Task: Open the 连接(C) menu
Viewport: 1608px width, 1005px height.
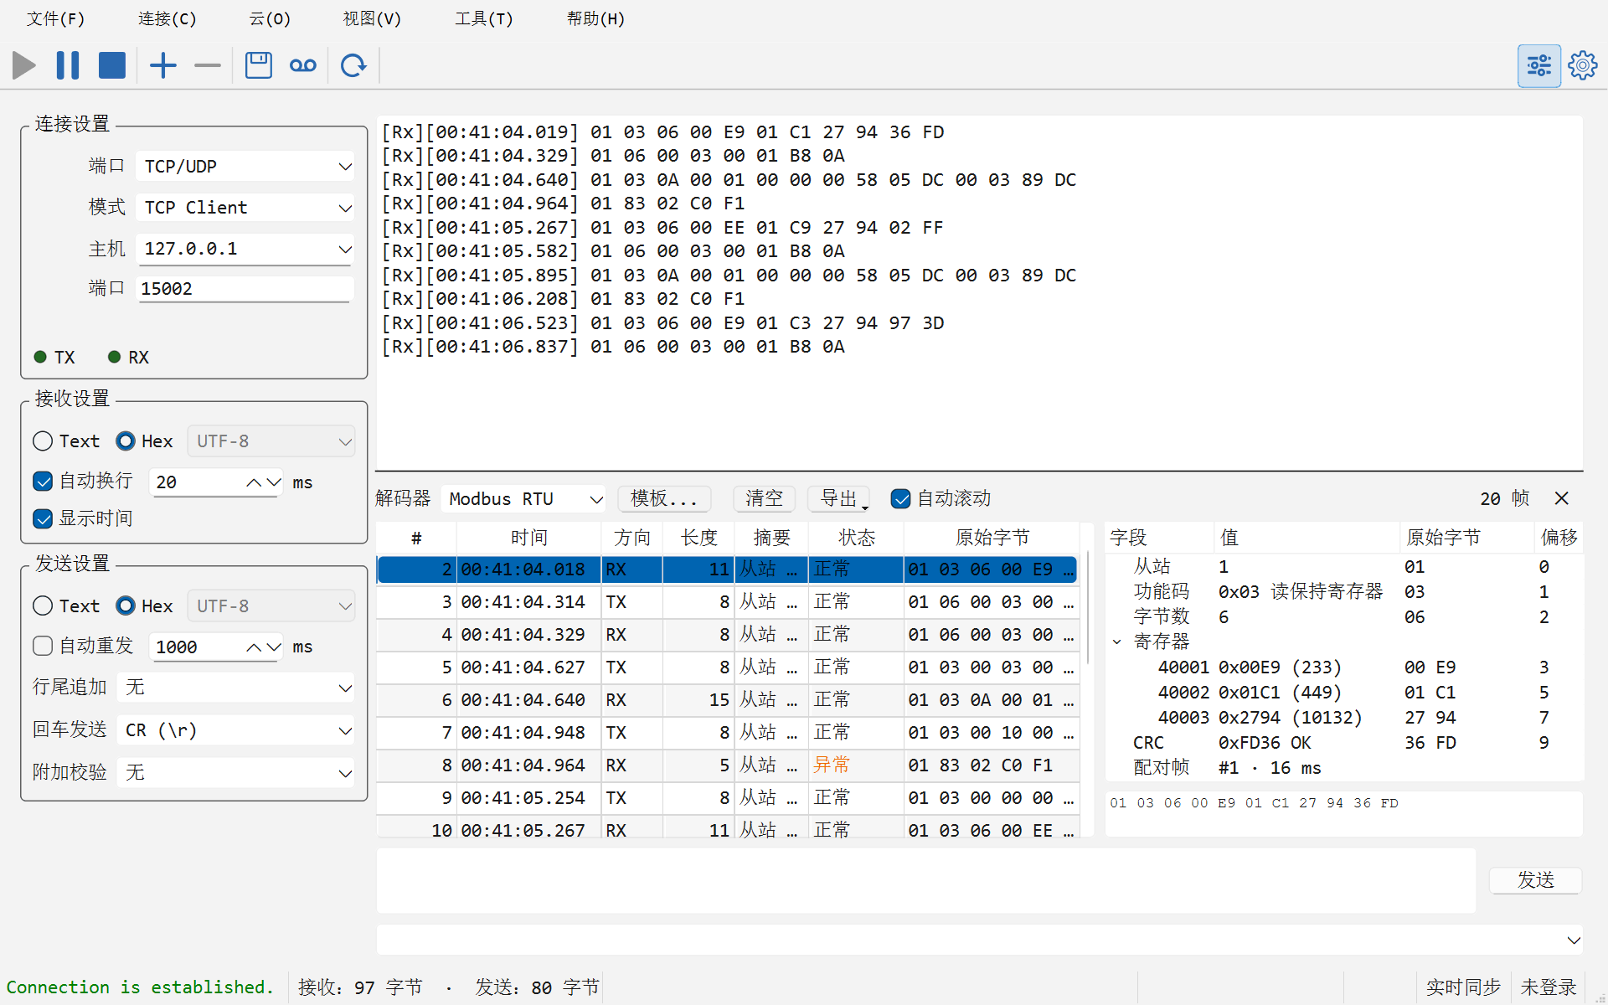Action: [x=167, y=18]
